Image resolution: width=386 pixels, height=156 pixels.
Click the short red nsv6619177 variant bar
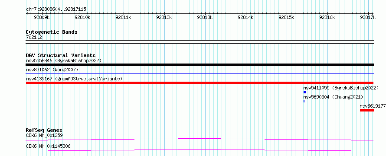tap(367, 110)
